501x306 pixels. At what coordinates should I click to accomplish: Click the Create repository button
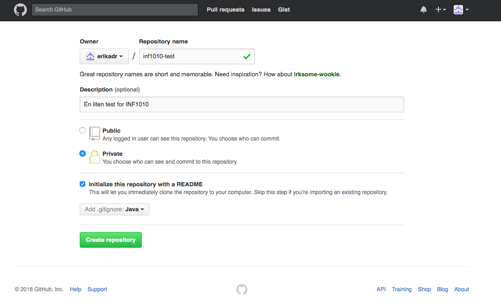[111, 240]
